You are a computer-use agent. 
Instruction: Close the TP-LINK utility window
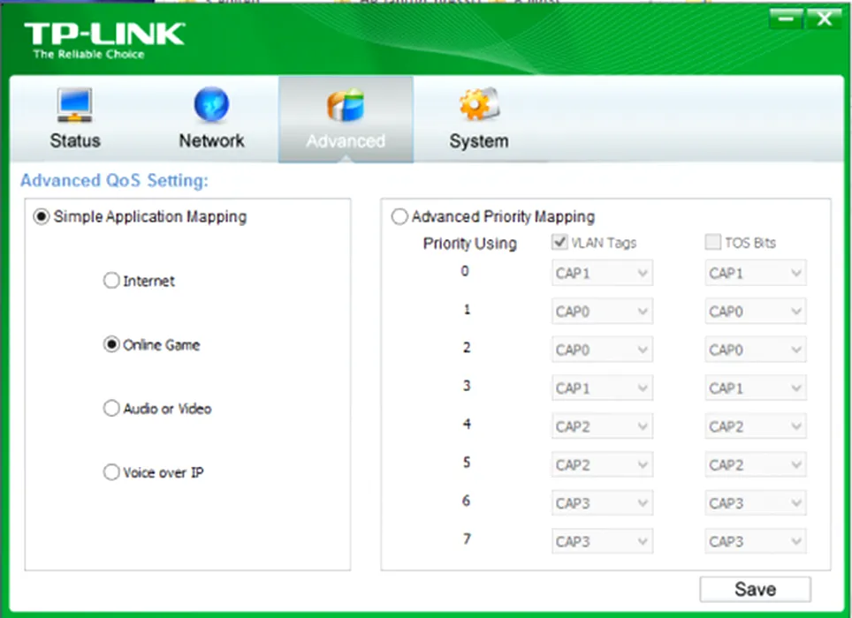tap(824, 19)
